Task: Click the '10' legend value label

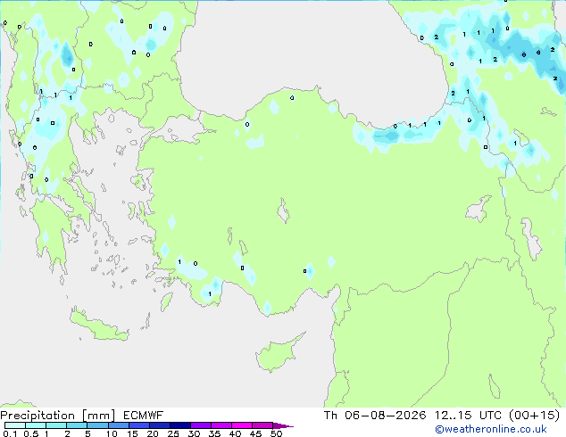Action: [112, 433]
